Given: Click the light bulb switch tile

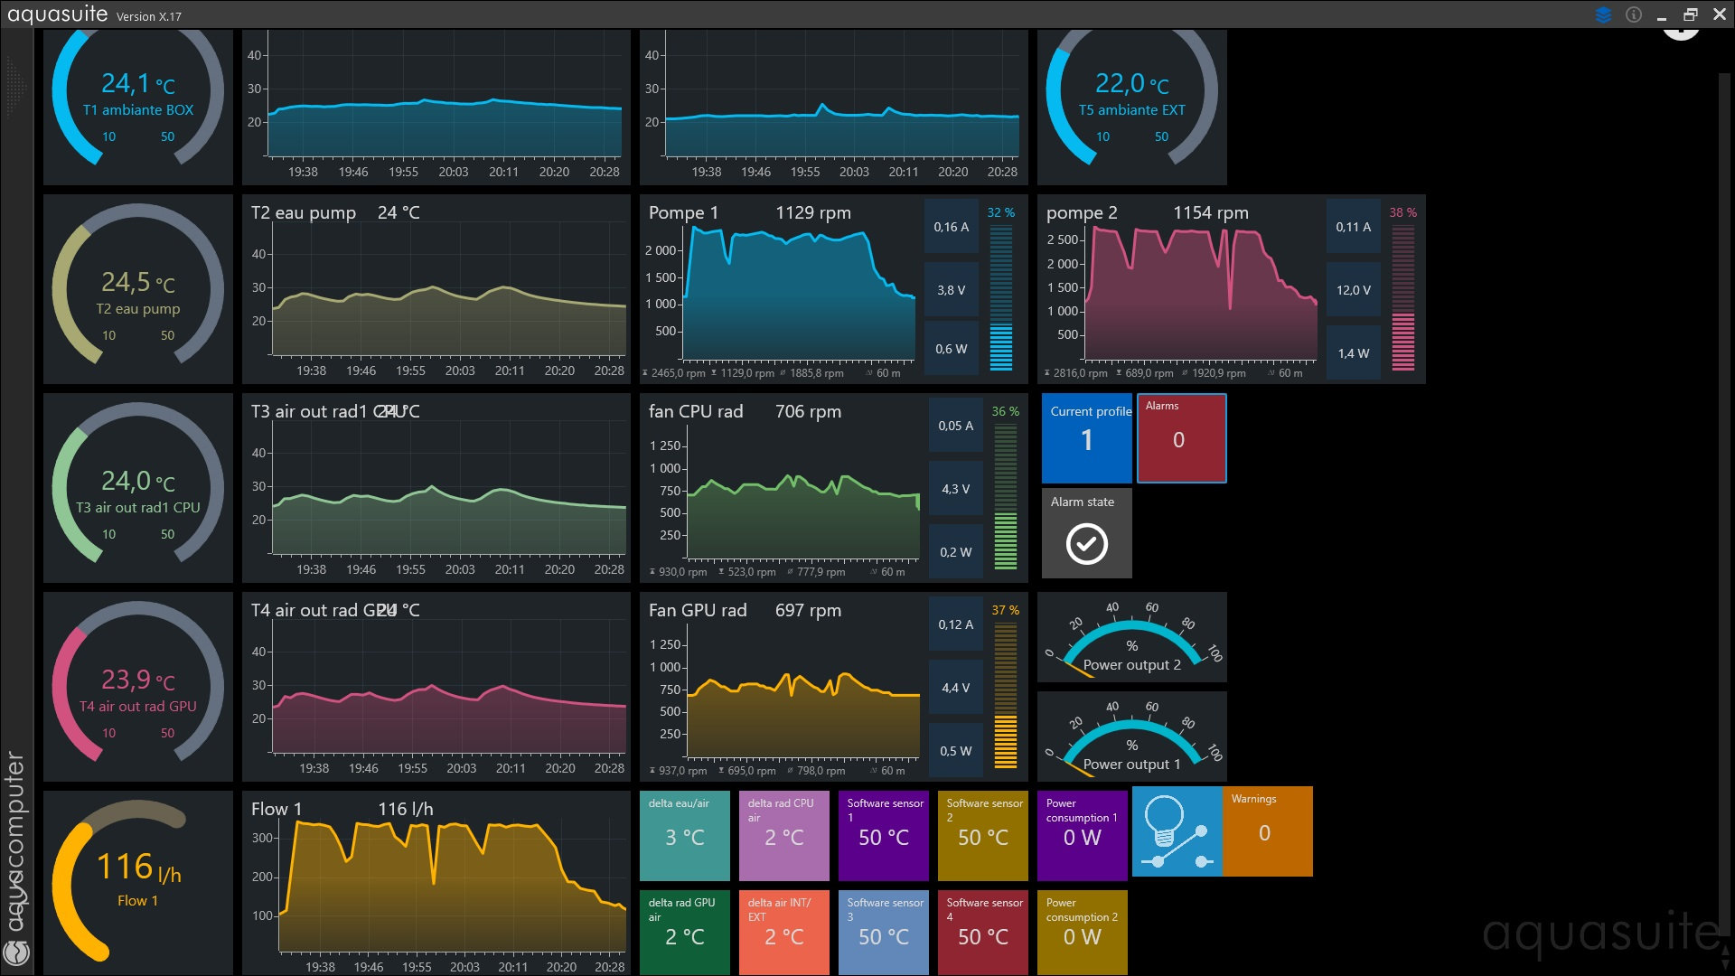Looking at the screenshot, I should click(x=1177, y=831).
